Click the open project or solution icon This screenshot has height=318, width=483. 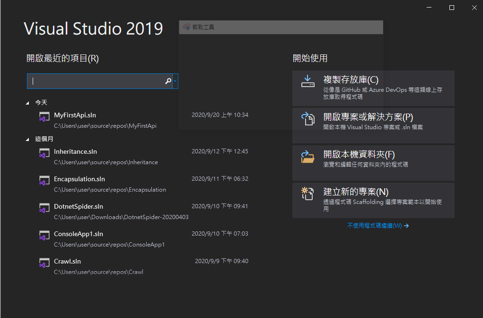[x=307, y=119]
